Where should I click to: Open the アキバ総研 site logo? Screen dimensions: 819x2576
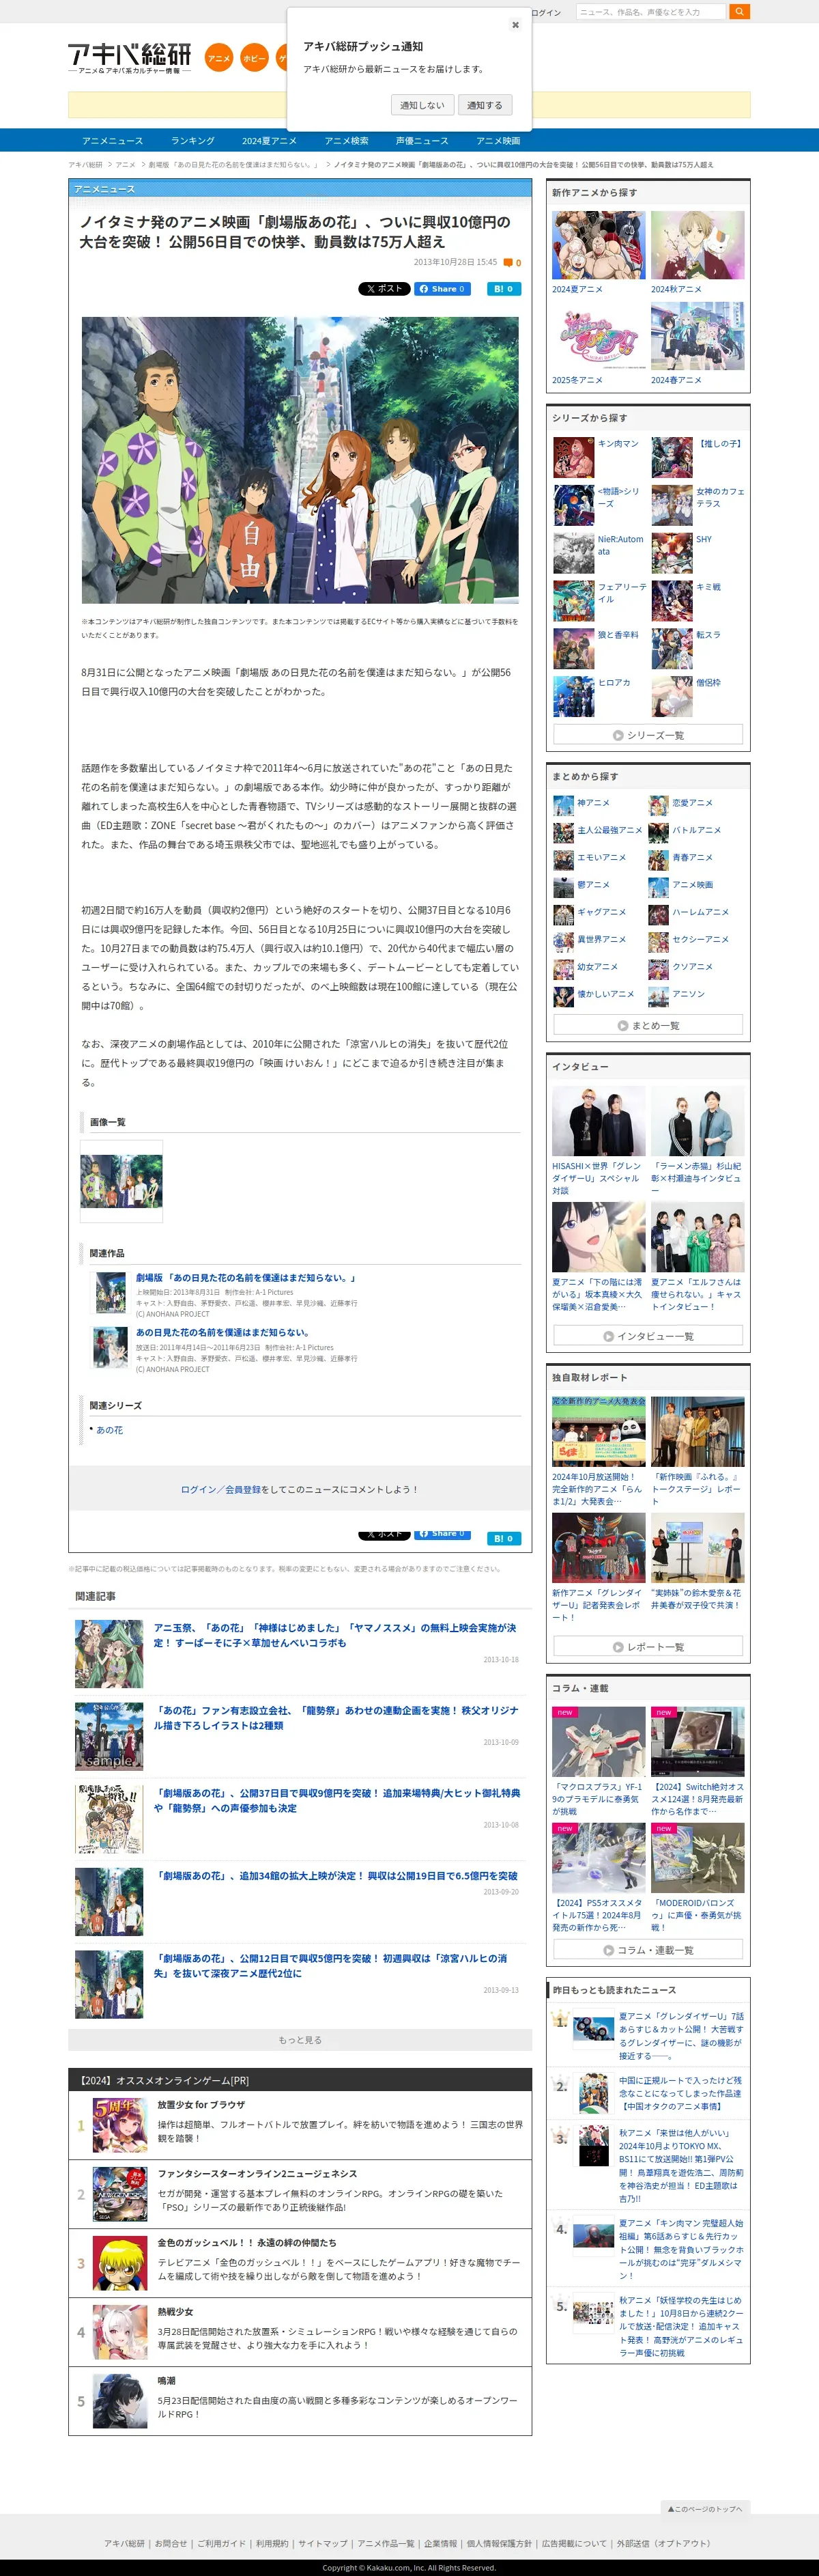[130, 58]
